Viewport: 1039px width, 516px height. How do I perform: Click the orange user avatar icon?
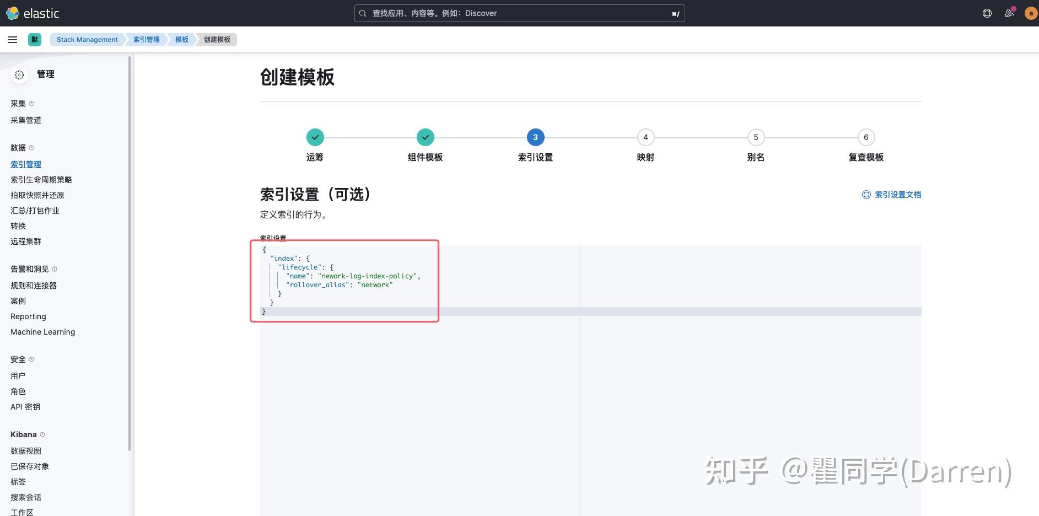[1030, 13]
